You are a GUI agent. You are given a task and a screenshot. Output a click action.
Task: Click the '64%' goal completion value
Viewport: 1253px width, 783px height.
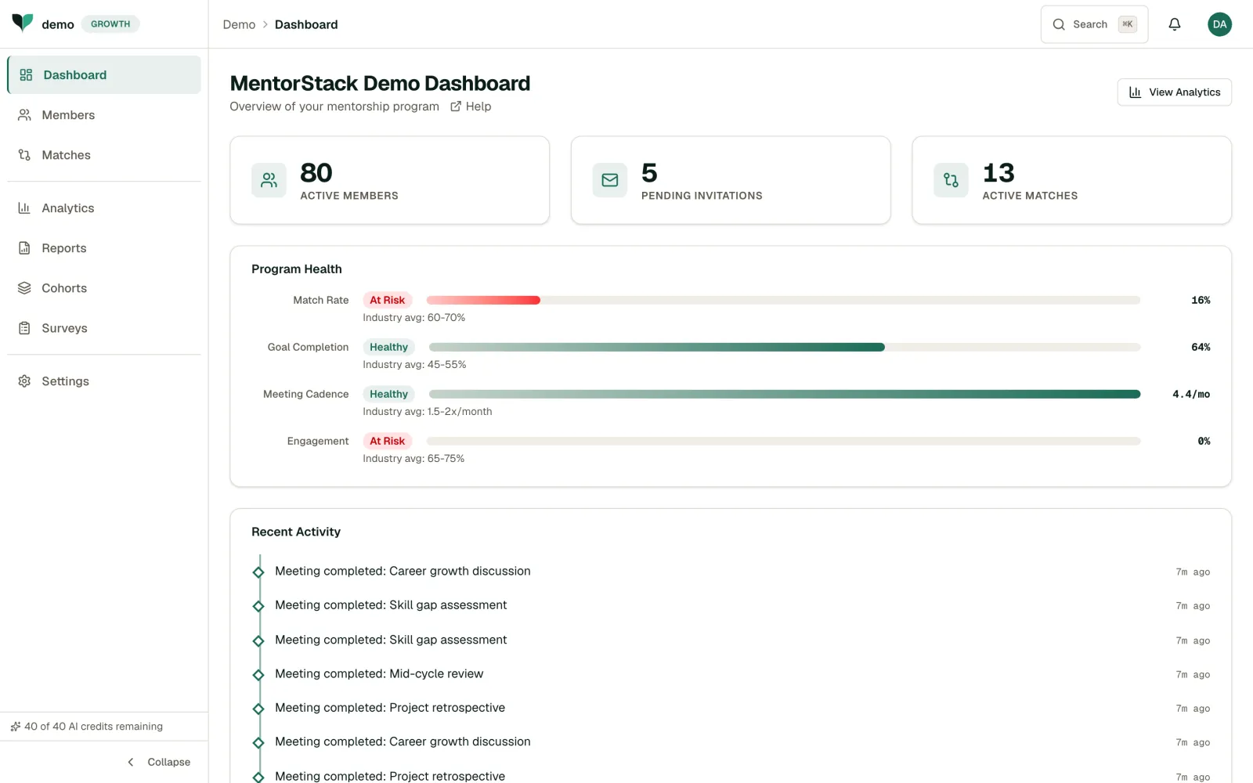coord(1201,347)
